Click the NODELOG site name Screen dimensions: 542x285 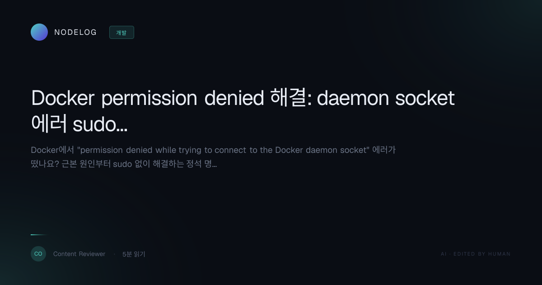[x=75, y=33]
